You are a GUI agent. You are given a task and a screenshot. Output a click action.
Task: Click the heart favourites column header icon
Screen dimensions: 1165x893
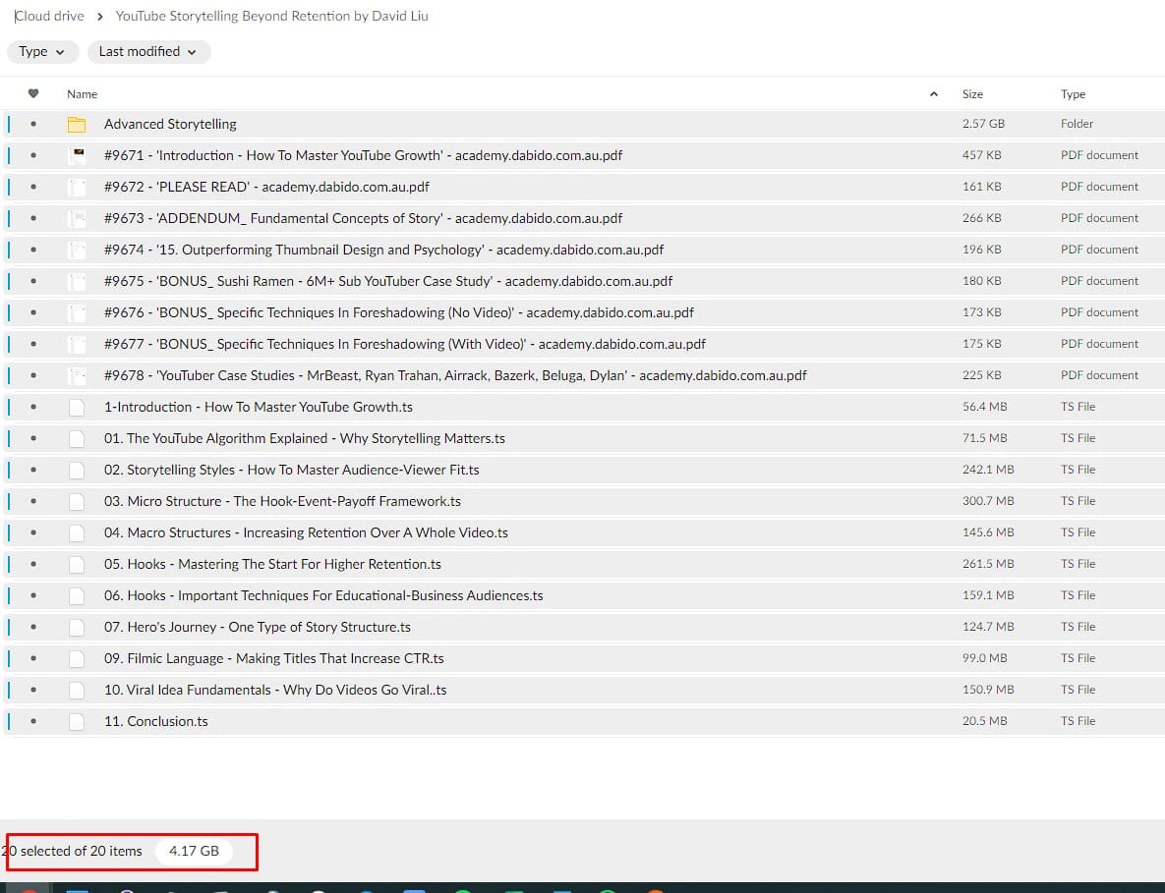pos(33,94)
